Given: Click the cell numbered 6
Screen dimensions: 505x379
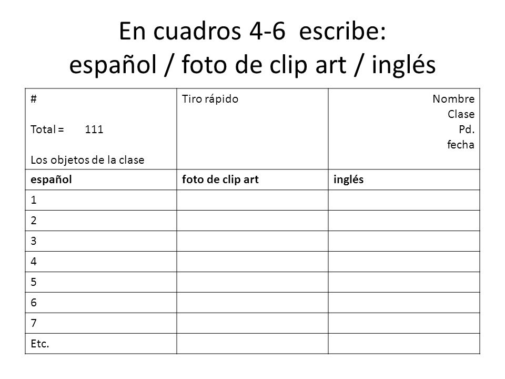Looking at the screenshot, I should (x=101, y=303).
